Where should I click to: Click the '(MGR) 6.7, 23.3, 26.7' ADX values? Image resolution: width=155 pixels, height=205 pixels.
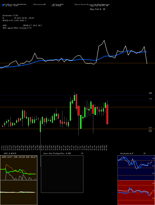click(32, 25)
